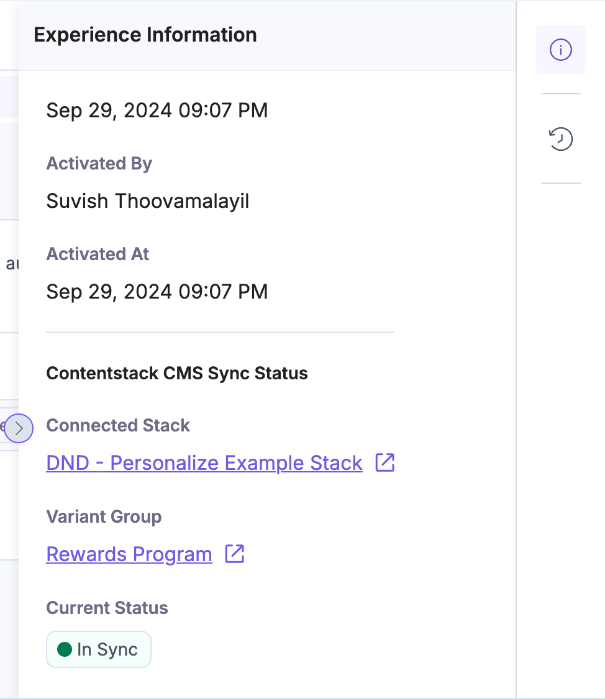Click the Connected Stack label

pyautogui.click(x=118, y=425)
